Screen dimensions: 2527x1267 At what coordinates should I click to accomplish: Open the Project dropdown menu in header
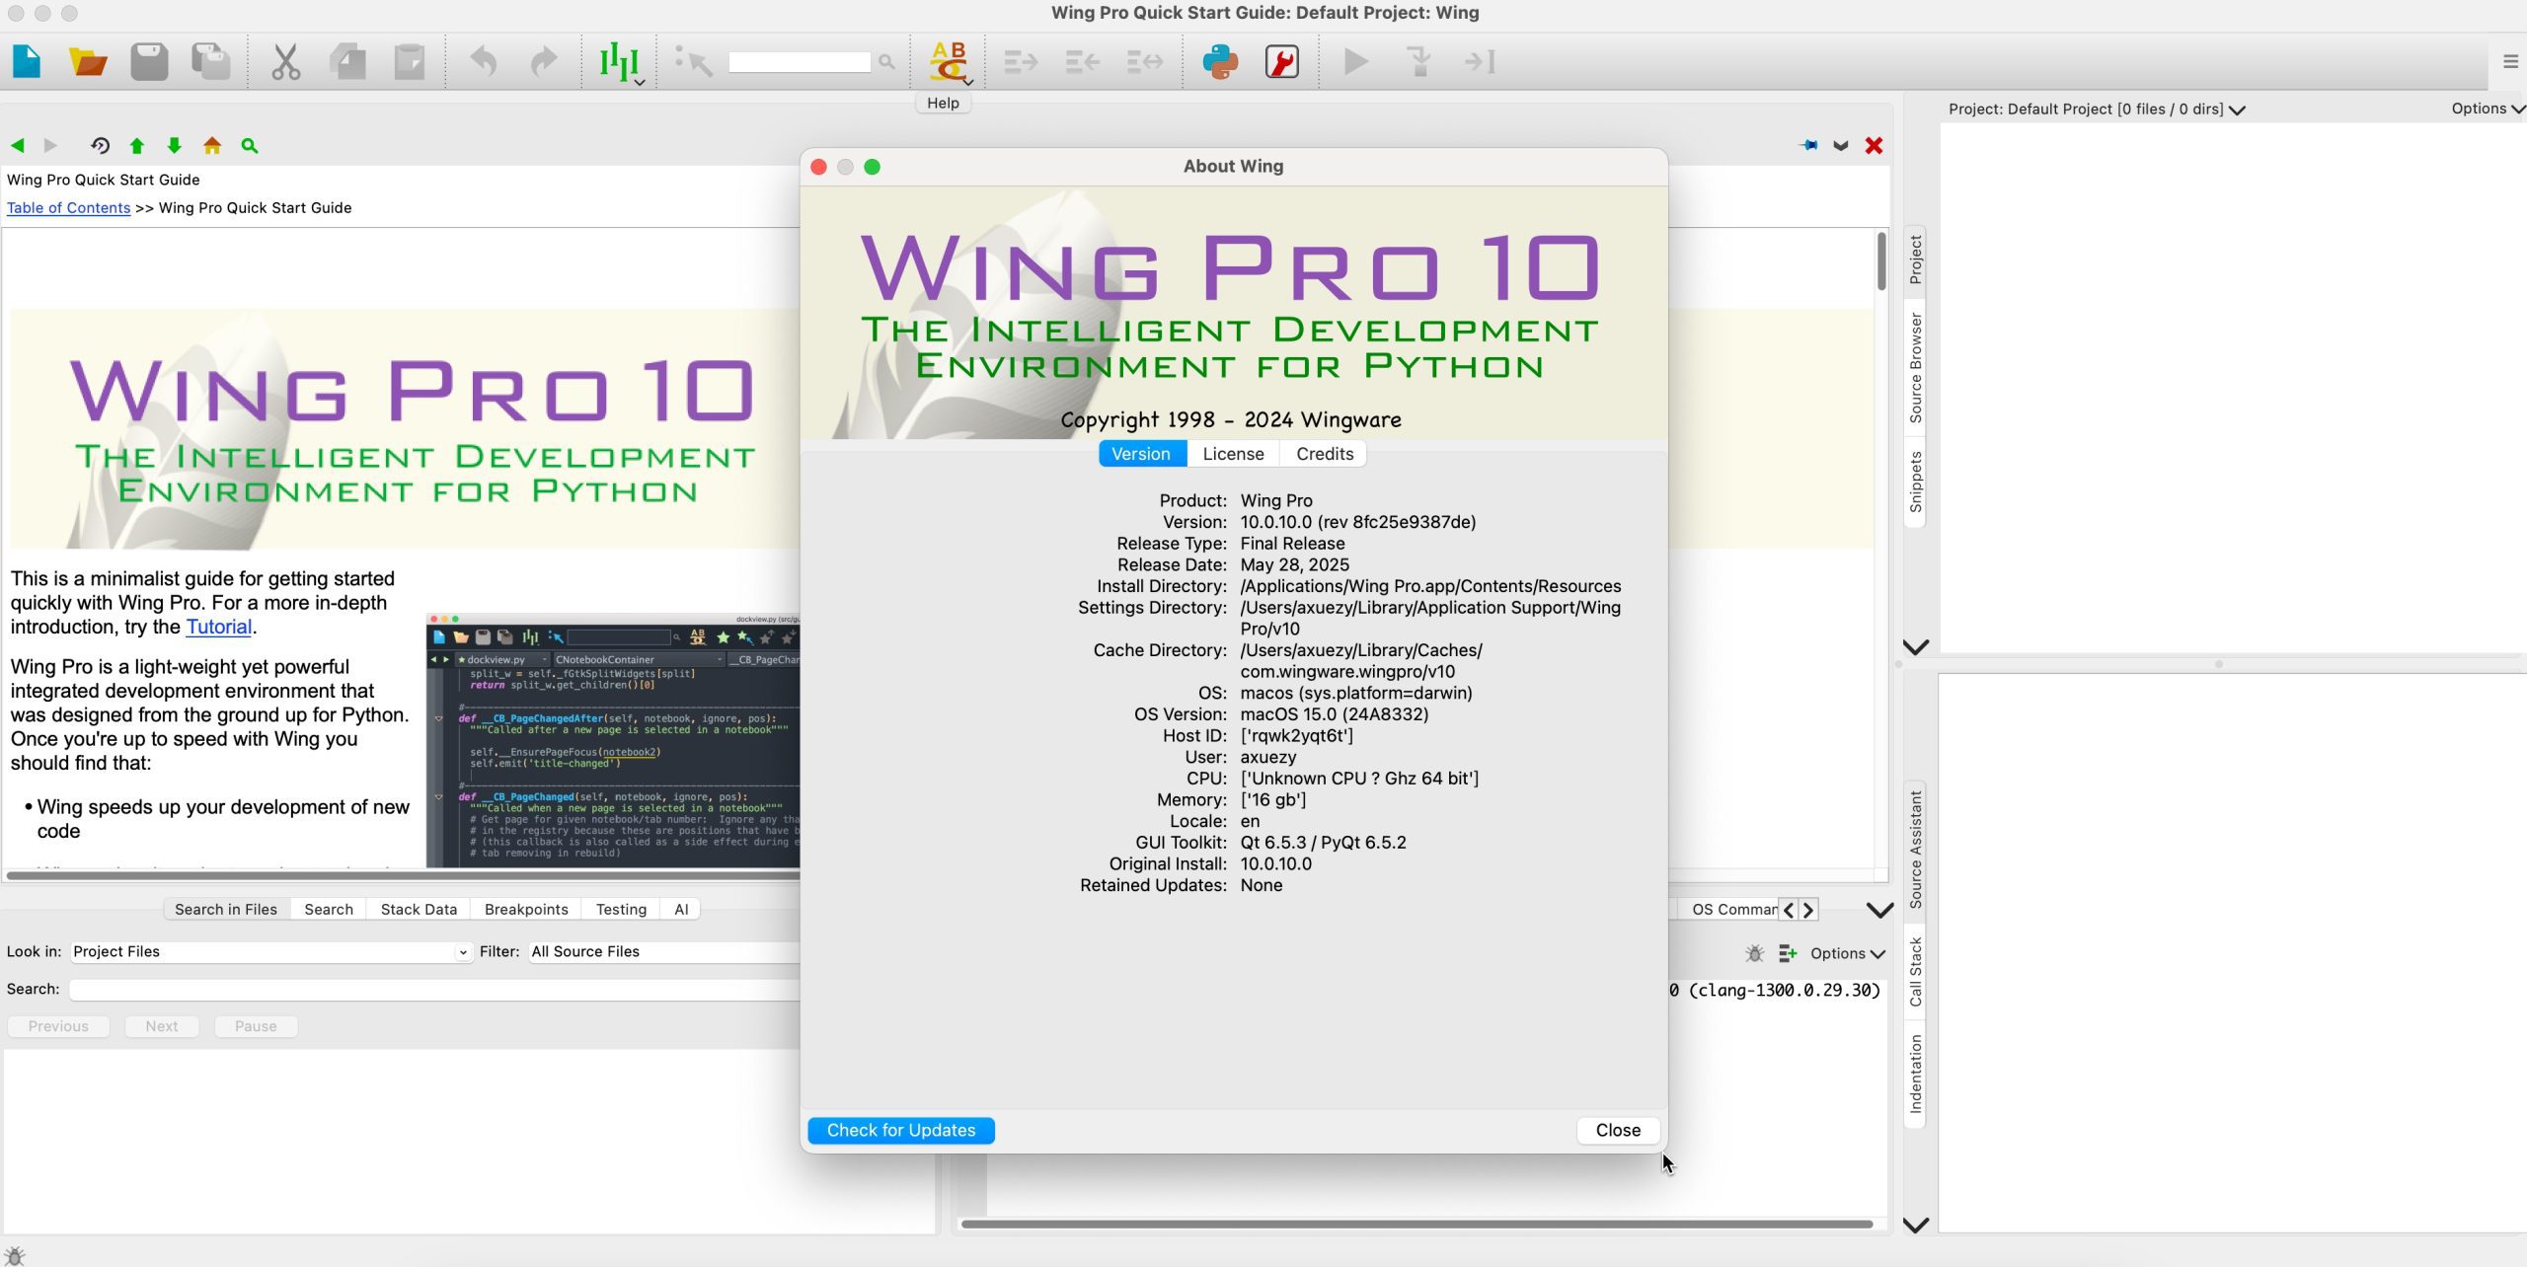pos(2098,110)
